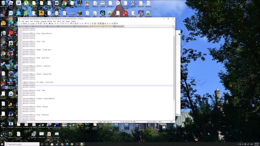Click the Print toolbar icon
Viewport: 260px width, 146px height.
point(33,24)
